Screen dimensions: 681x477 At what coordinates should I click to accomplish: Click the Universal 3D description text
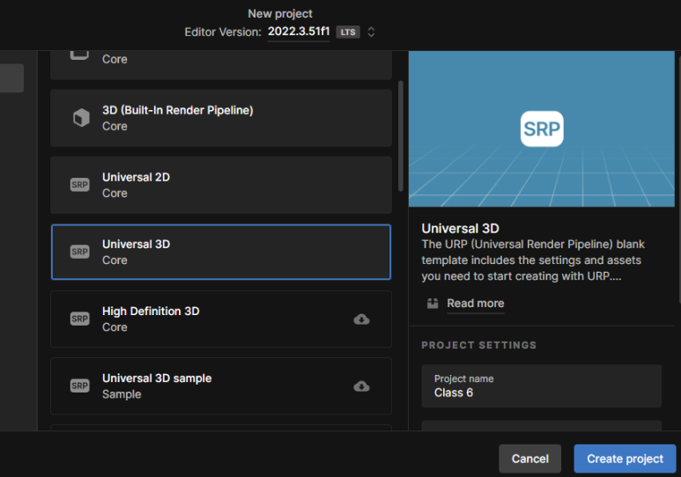click(x=533, y=260)
